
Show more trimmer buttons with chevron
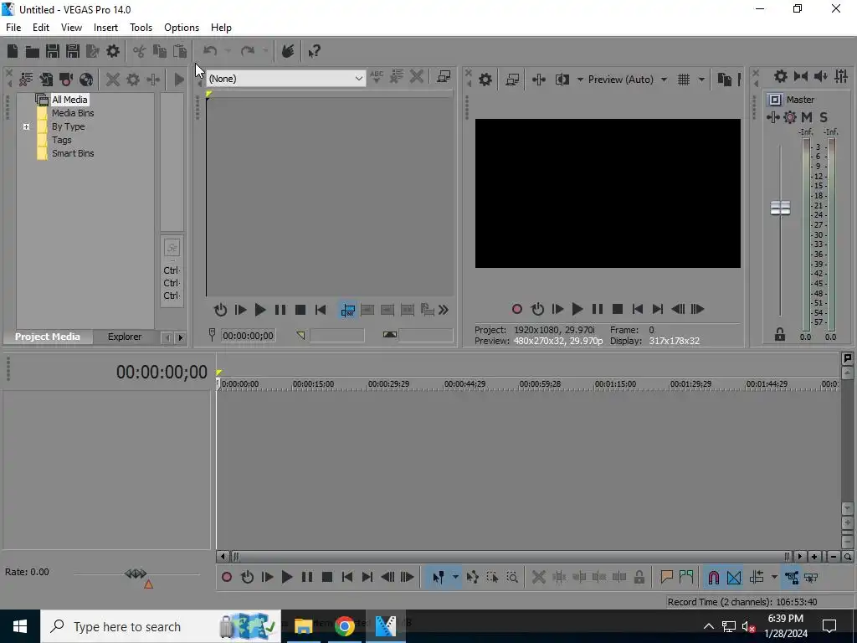(444, 310)
